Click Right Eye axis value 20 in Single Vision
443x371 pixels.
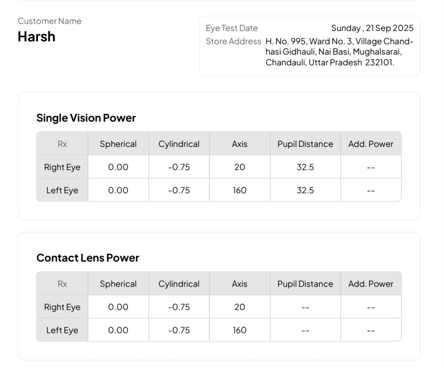(x=240, y=167)
